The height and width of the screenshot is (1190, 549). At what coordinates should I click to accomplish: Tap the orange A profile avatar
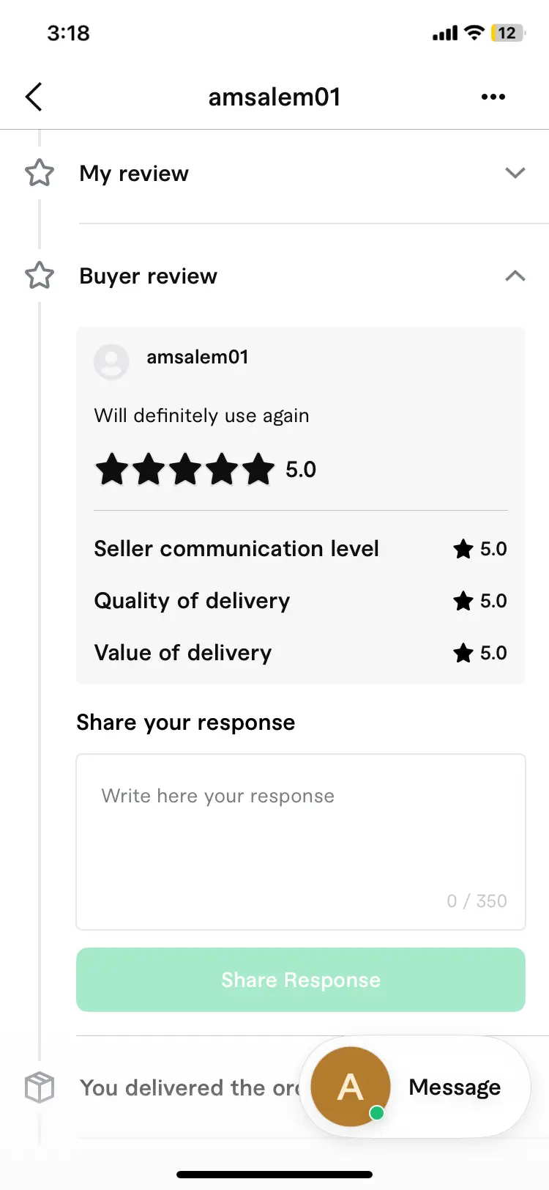[351, 1087]
